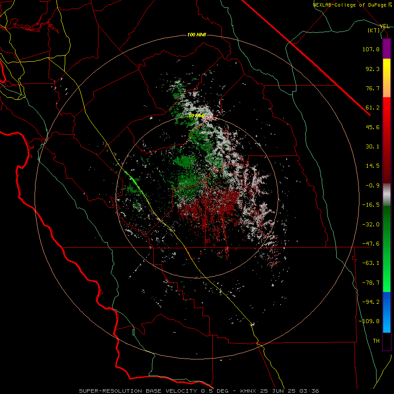Viewport: 394px width, 394px height.
Task: Click the -94.2 velocity scale value
Action: click(371, 302)
